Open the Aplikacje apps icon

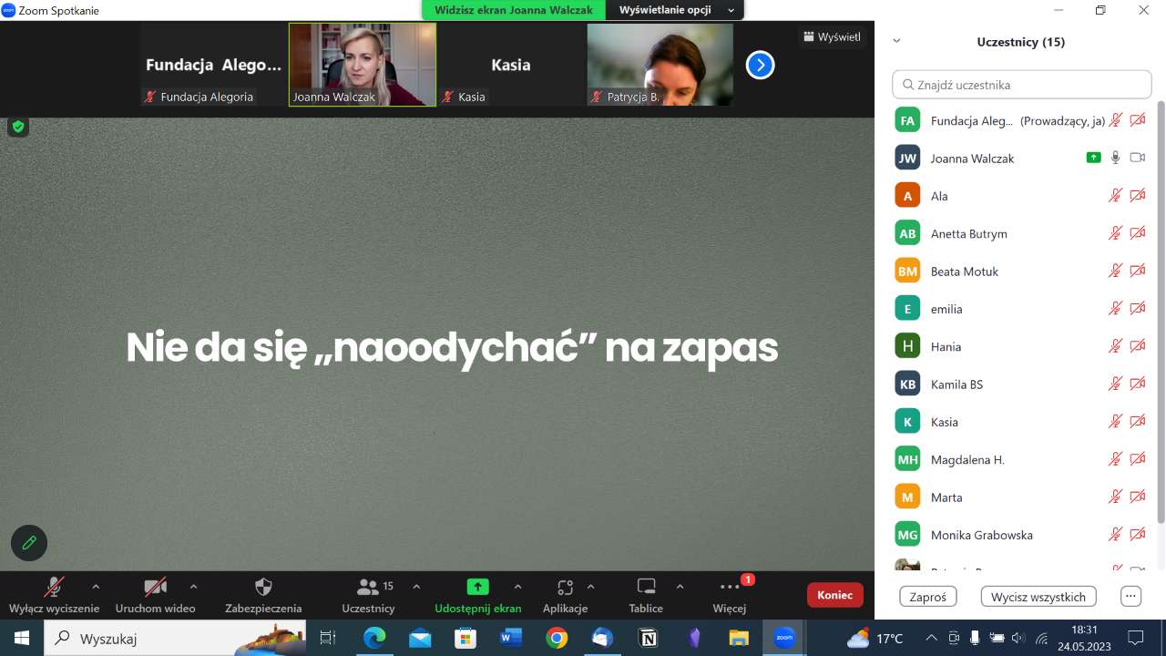[565, 587]
